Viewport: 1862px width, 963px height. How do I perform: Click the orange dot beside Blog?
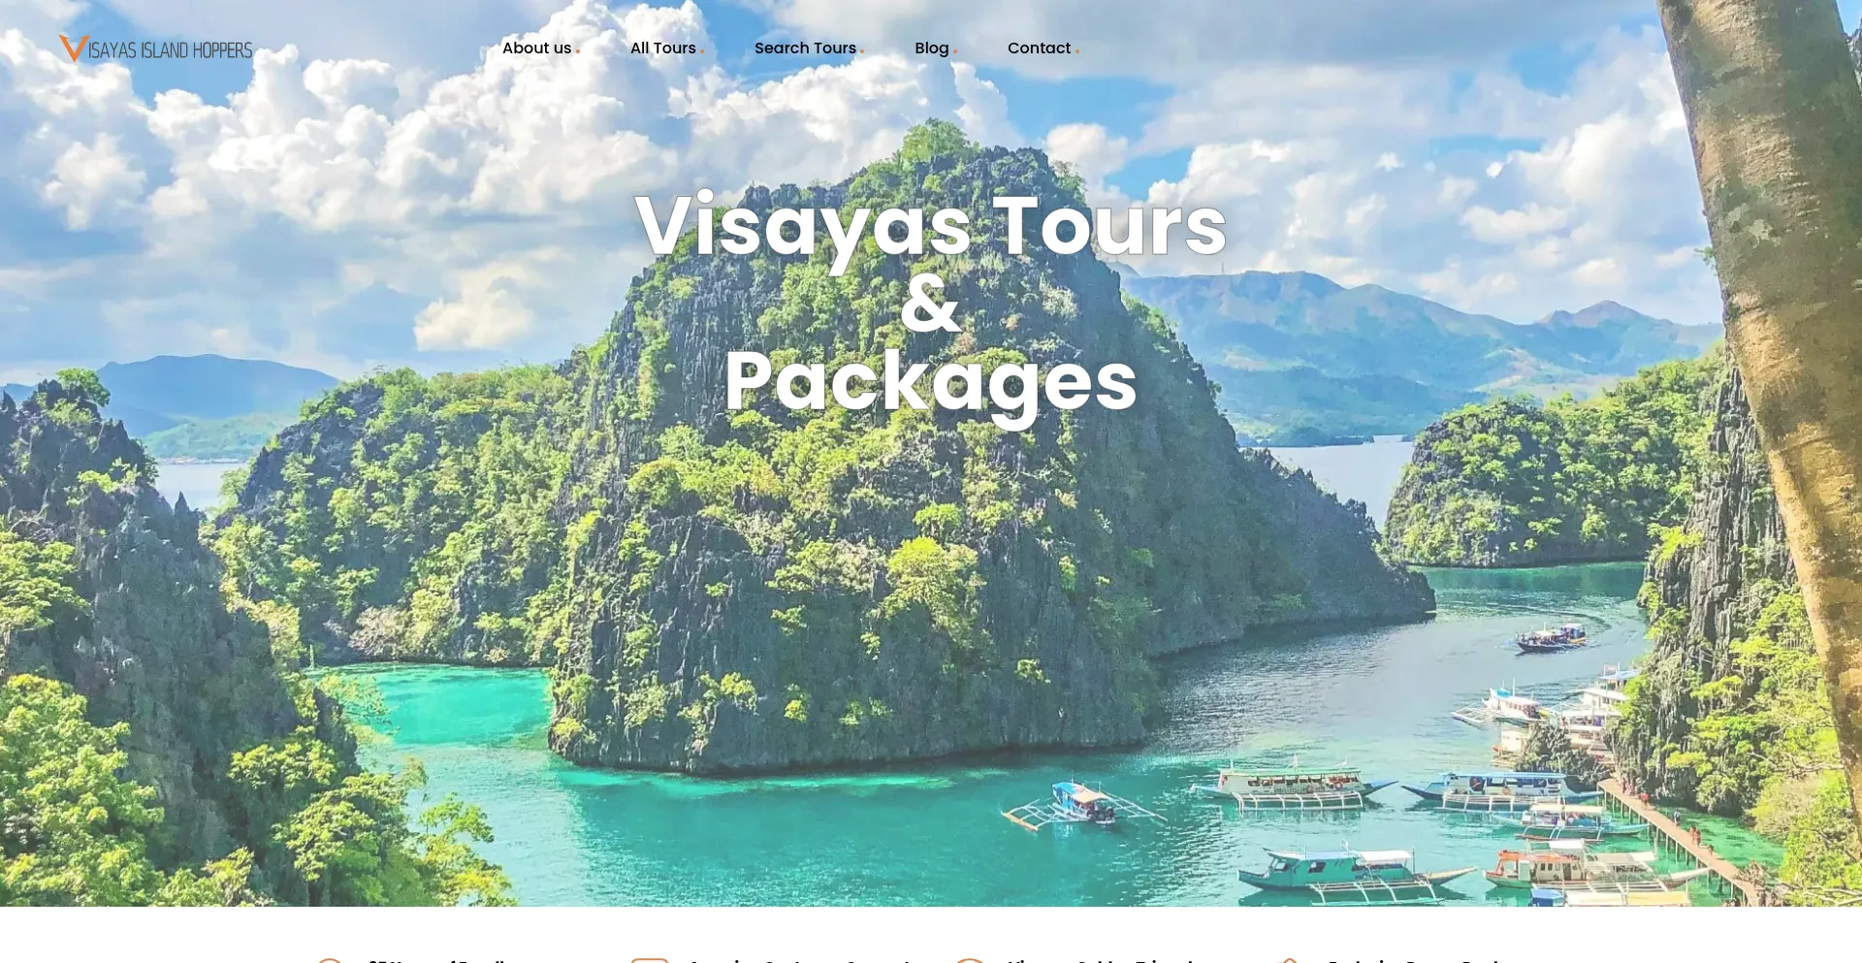[x=955, y=51]
